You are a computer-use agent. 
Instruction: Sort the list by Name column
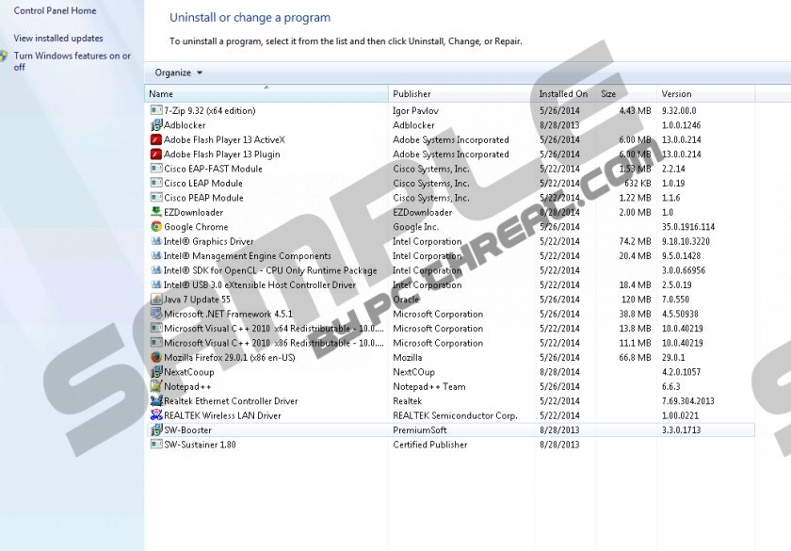tap(266, 94)
